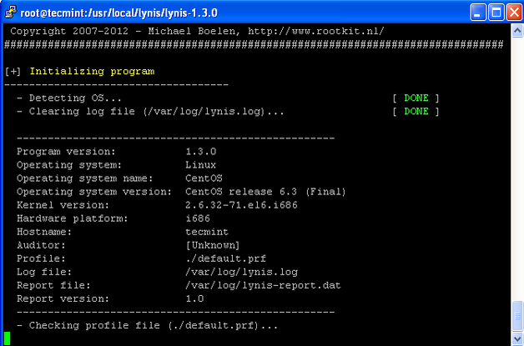Image resolution: width=524 pixels, height=346 pixels.
Task: Click "Copyright 2007-2012 - Michael Boelen" text
Action: click(125, 32)
